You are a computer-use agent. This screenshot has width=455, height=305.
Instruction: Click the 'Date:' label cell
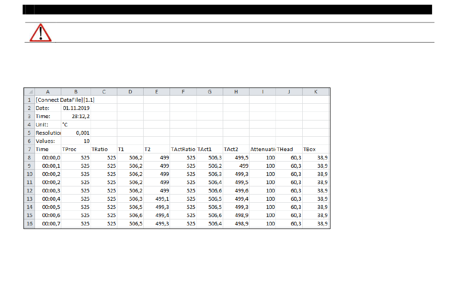pos(48,108)
